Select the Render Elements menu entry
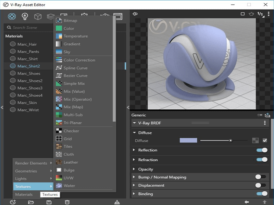The image size is (274, 205). click(x=31, y=163)
